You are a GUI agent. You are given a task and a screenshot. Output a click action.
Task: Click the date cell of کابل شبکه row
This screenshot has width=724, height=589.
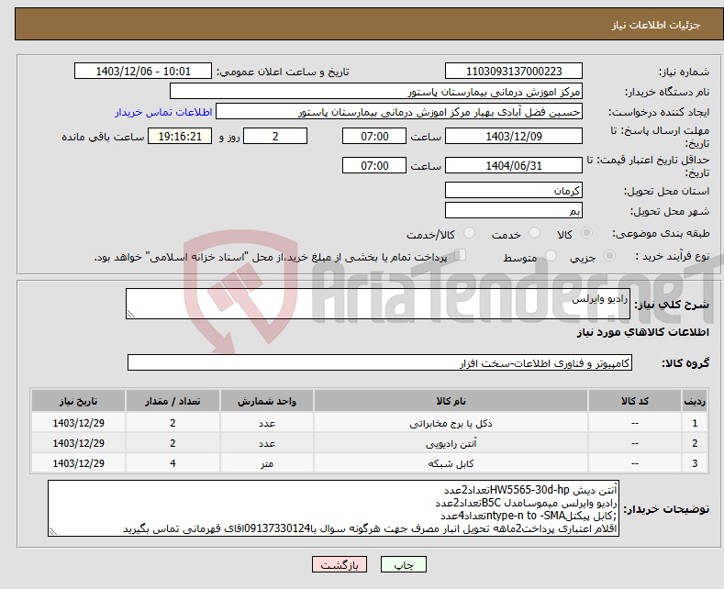tap(79, 463)
